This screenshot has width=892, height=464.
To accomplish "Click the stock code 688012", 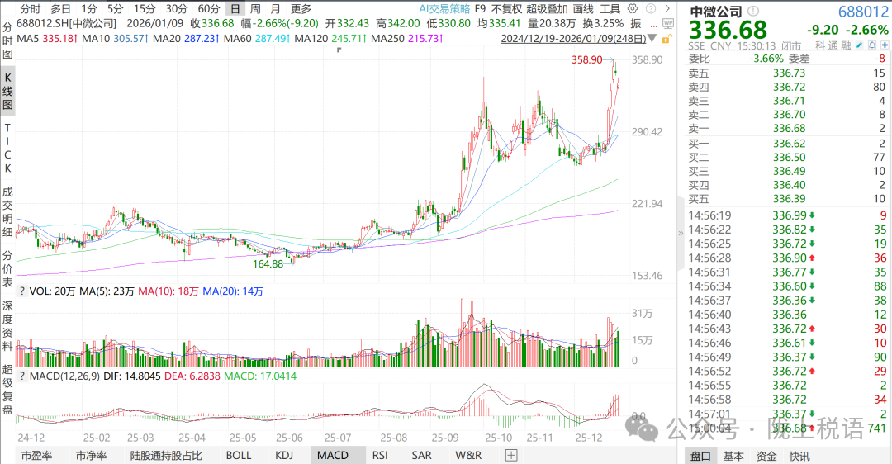I will pos(863,12).
